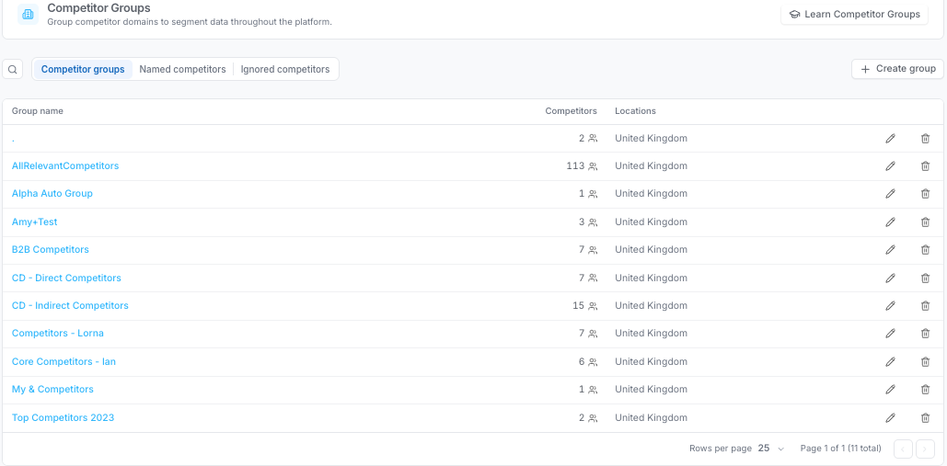Edit CD - Indirect Competitors via pencil

click(890, 306)
